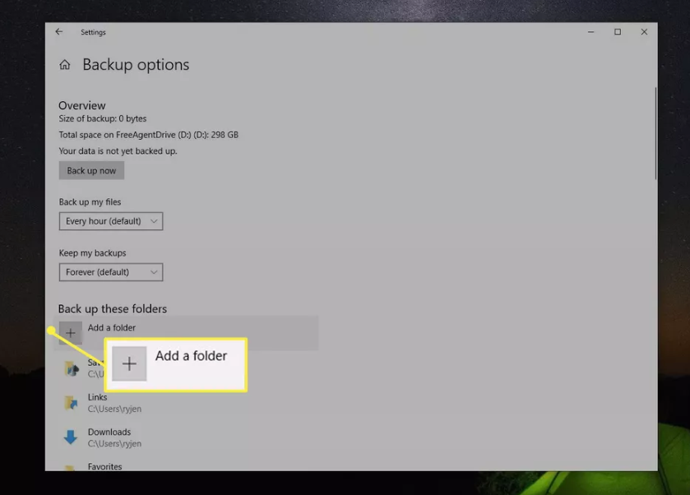Click the "Add a folder" label
Image resolution: width=690 pixels, height=495 pixels.
coord(112,328)
